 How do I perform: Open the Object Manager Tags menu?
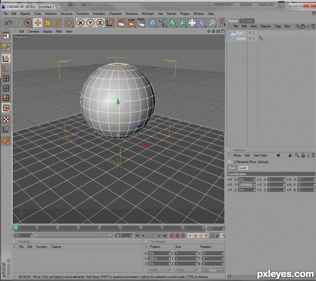pos(278,26)
